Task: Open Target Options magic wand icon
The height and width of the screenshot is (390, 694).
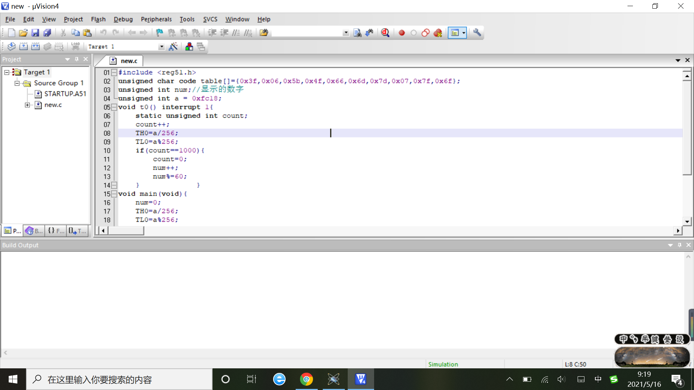Action: point(173,47)
